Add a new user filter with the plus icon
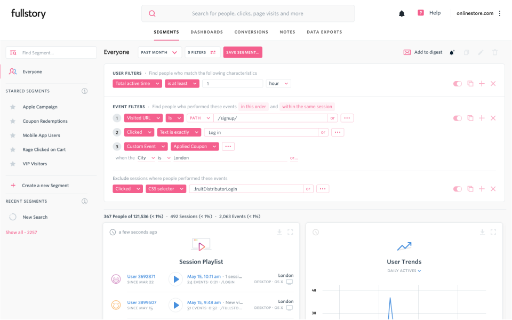 coord(482,83)
